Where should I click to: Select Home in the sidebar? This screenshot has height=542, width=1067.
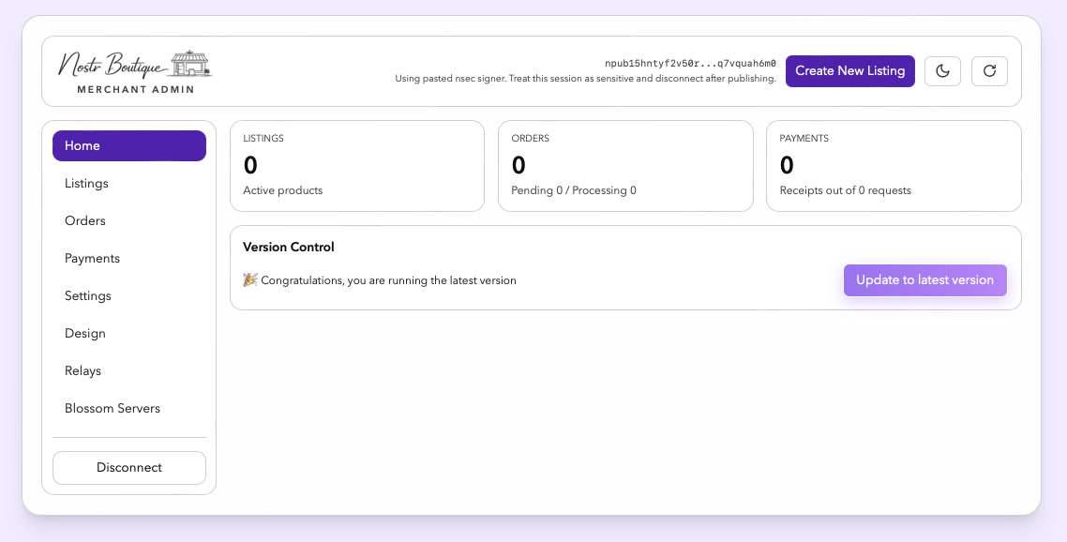(x=128, y=145)
